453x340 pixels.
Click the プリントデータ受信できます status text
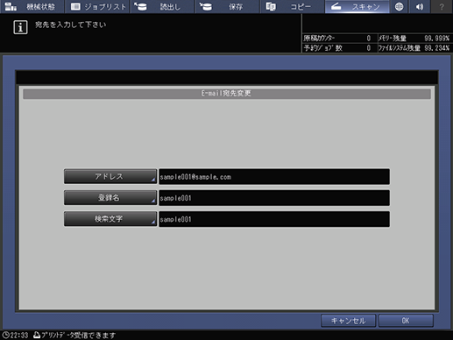click(x=78, y=335)
